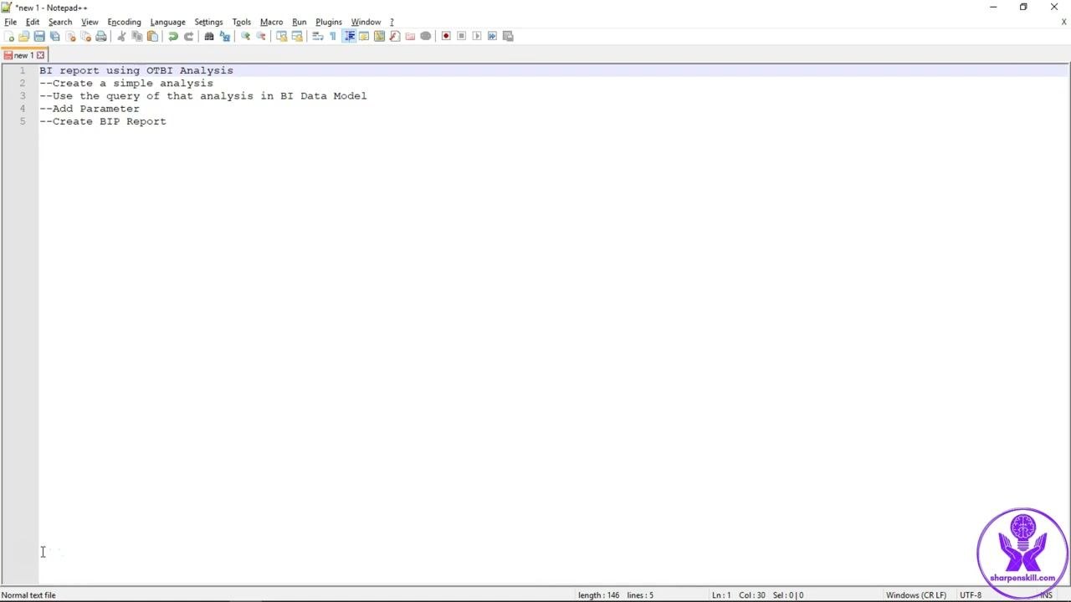Viewport: 1071px width, 602px height.
Task: Toggle synchronized horizontal scrolling
Action: tap(297, 36)
